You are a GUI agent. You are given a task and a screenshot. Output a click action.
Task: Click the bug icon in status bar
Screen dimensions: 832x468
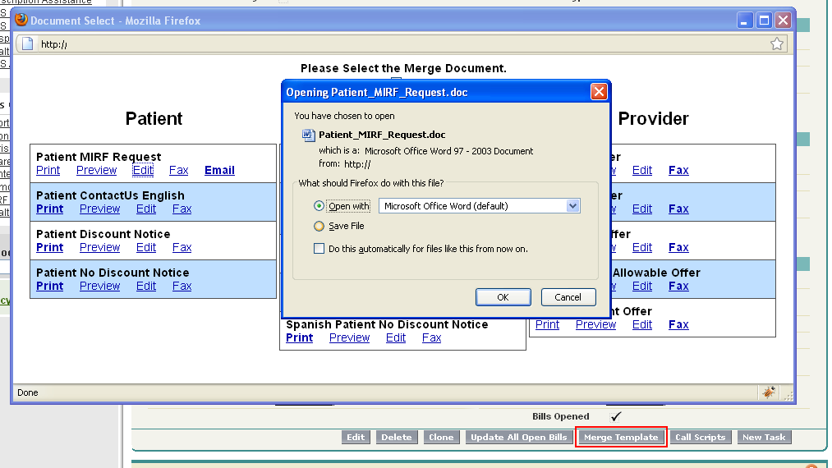point(769,392)
